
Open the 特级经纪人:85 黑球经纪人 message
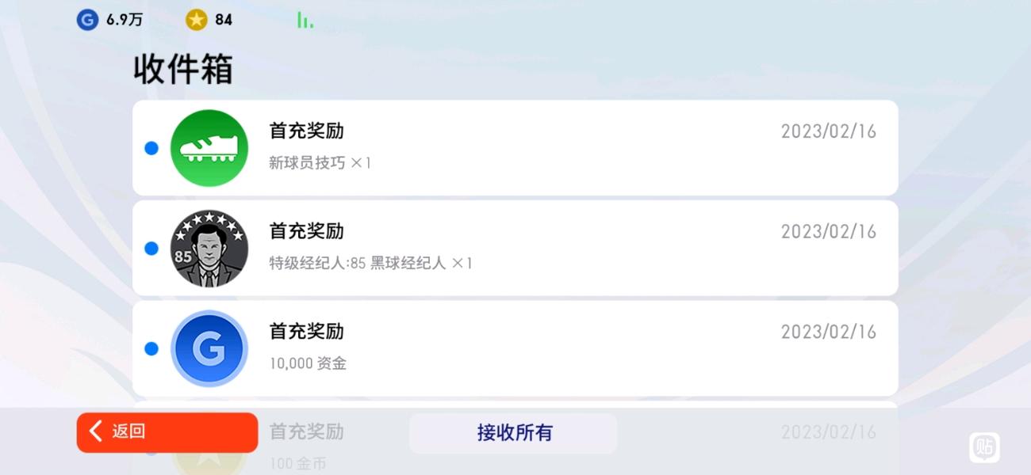point(515,249)
